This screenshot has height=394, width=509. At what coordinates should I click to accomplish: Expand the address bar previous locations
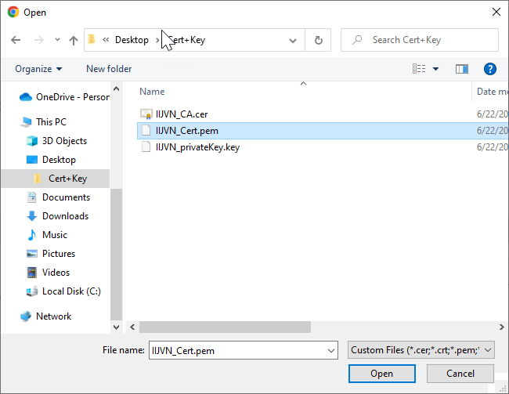pyautogui.click(x=293, y=40)
